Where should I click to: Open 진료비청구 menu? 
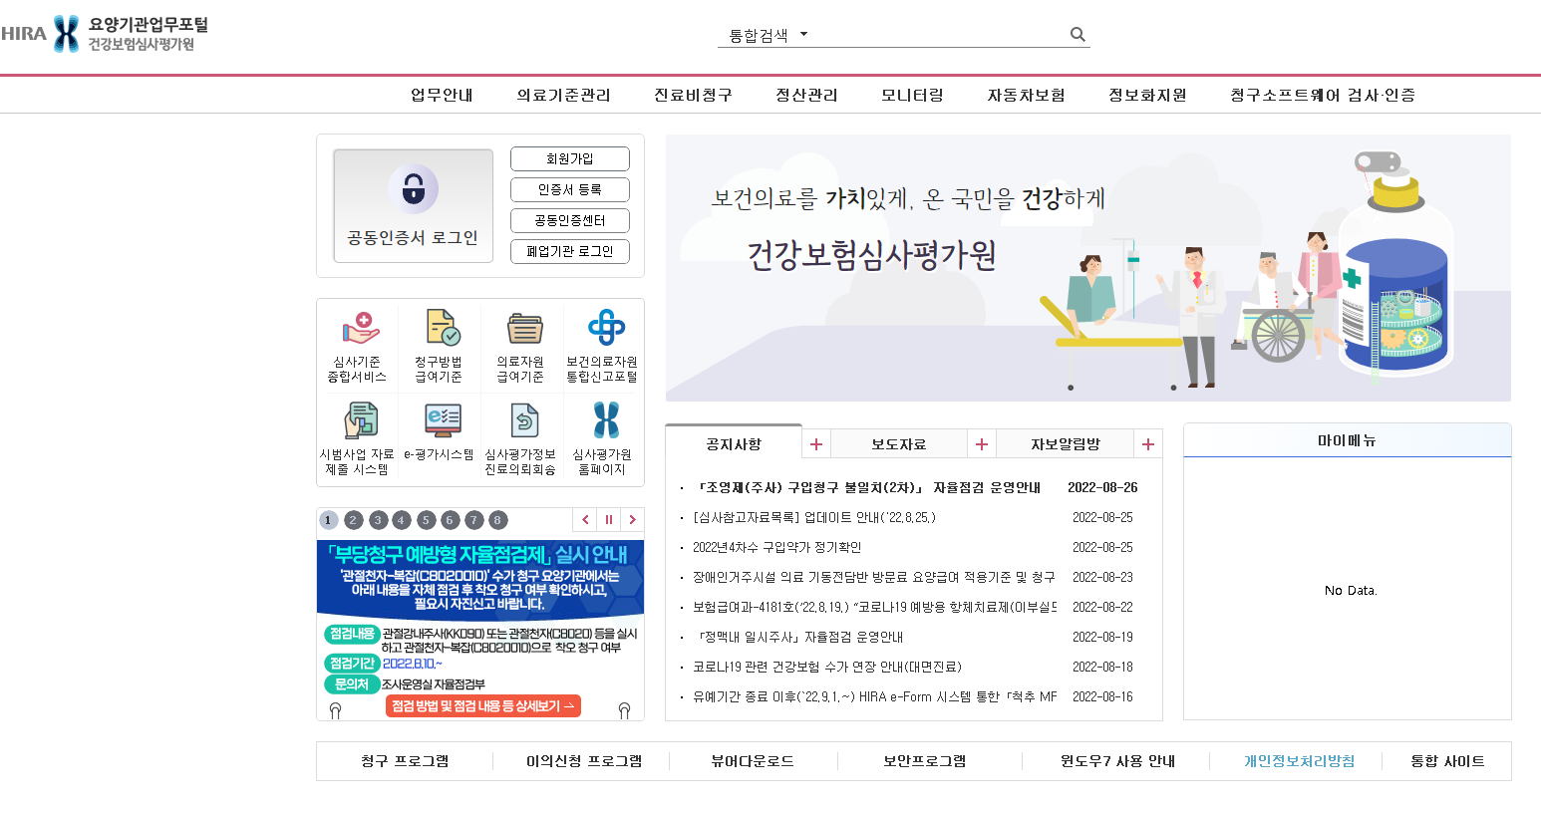(693, 96)
